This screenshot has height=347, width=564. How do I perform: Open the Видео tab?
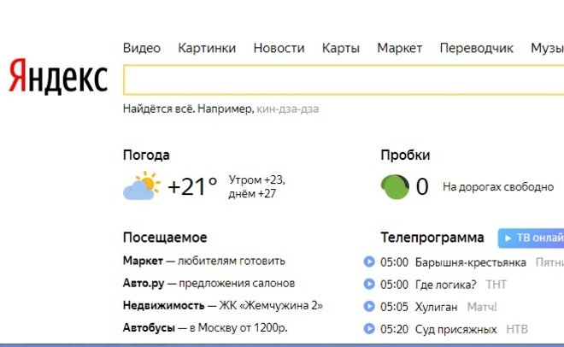pyautogui.click(x=142, y=48)
